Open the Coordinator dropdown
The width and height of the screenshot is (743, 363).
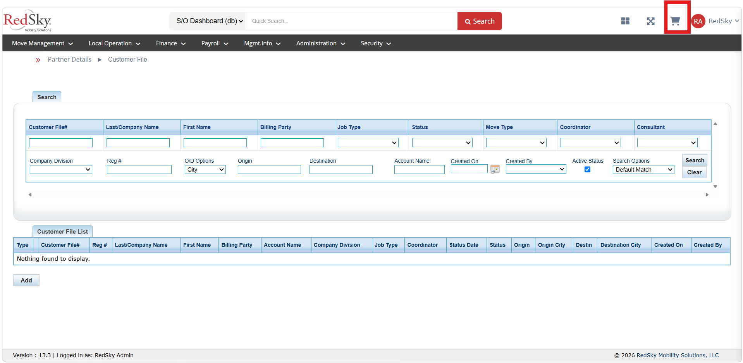[590, 143]
